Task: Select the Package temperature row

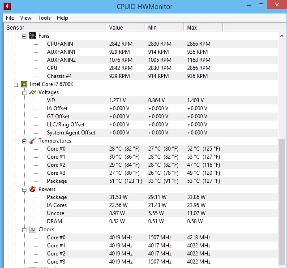Action: coord(162,181)
